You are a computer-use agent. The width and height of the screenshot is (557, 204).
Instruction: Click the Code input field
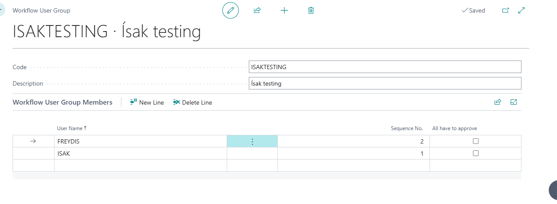(x=385, y=67)
